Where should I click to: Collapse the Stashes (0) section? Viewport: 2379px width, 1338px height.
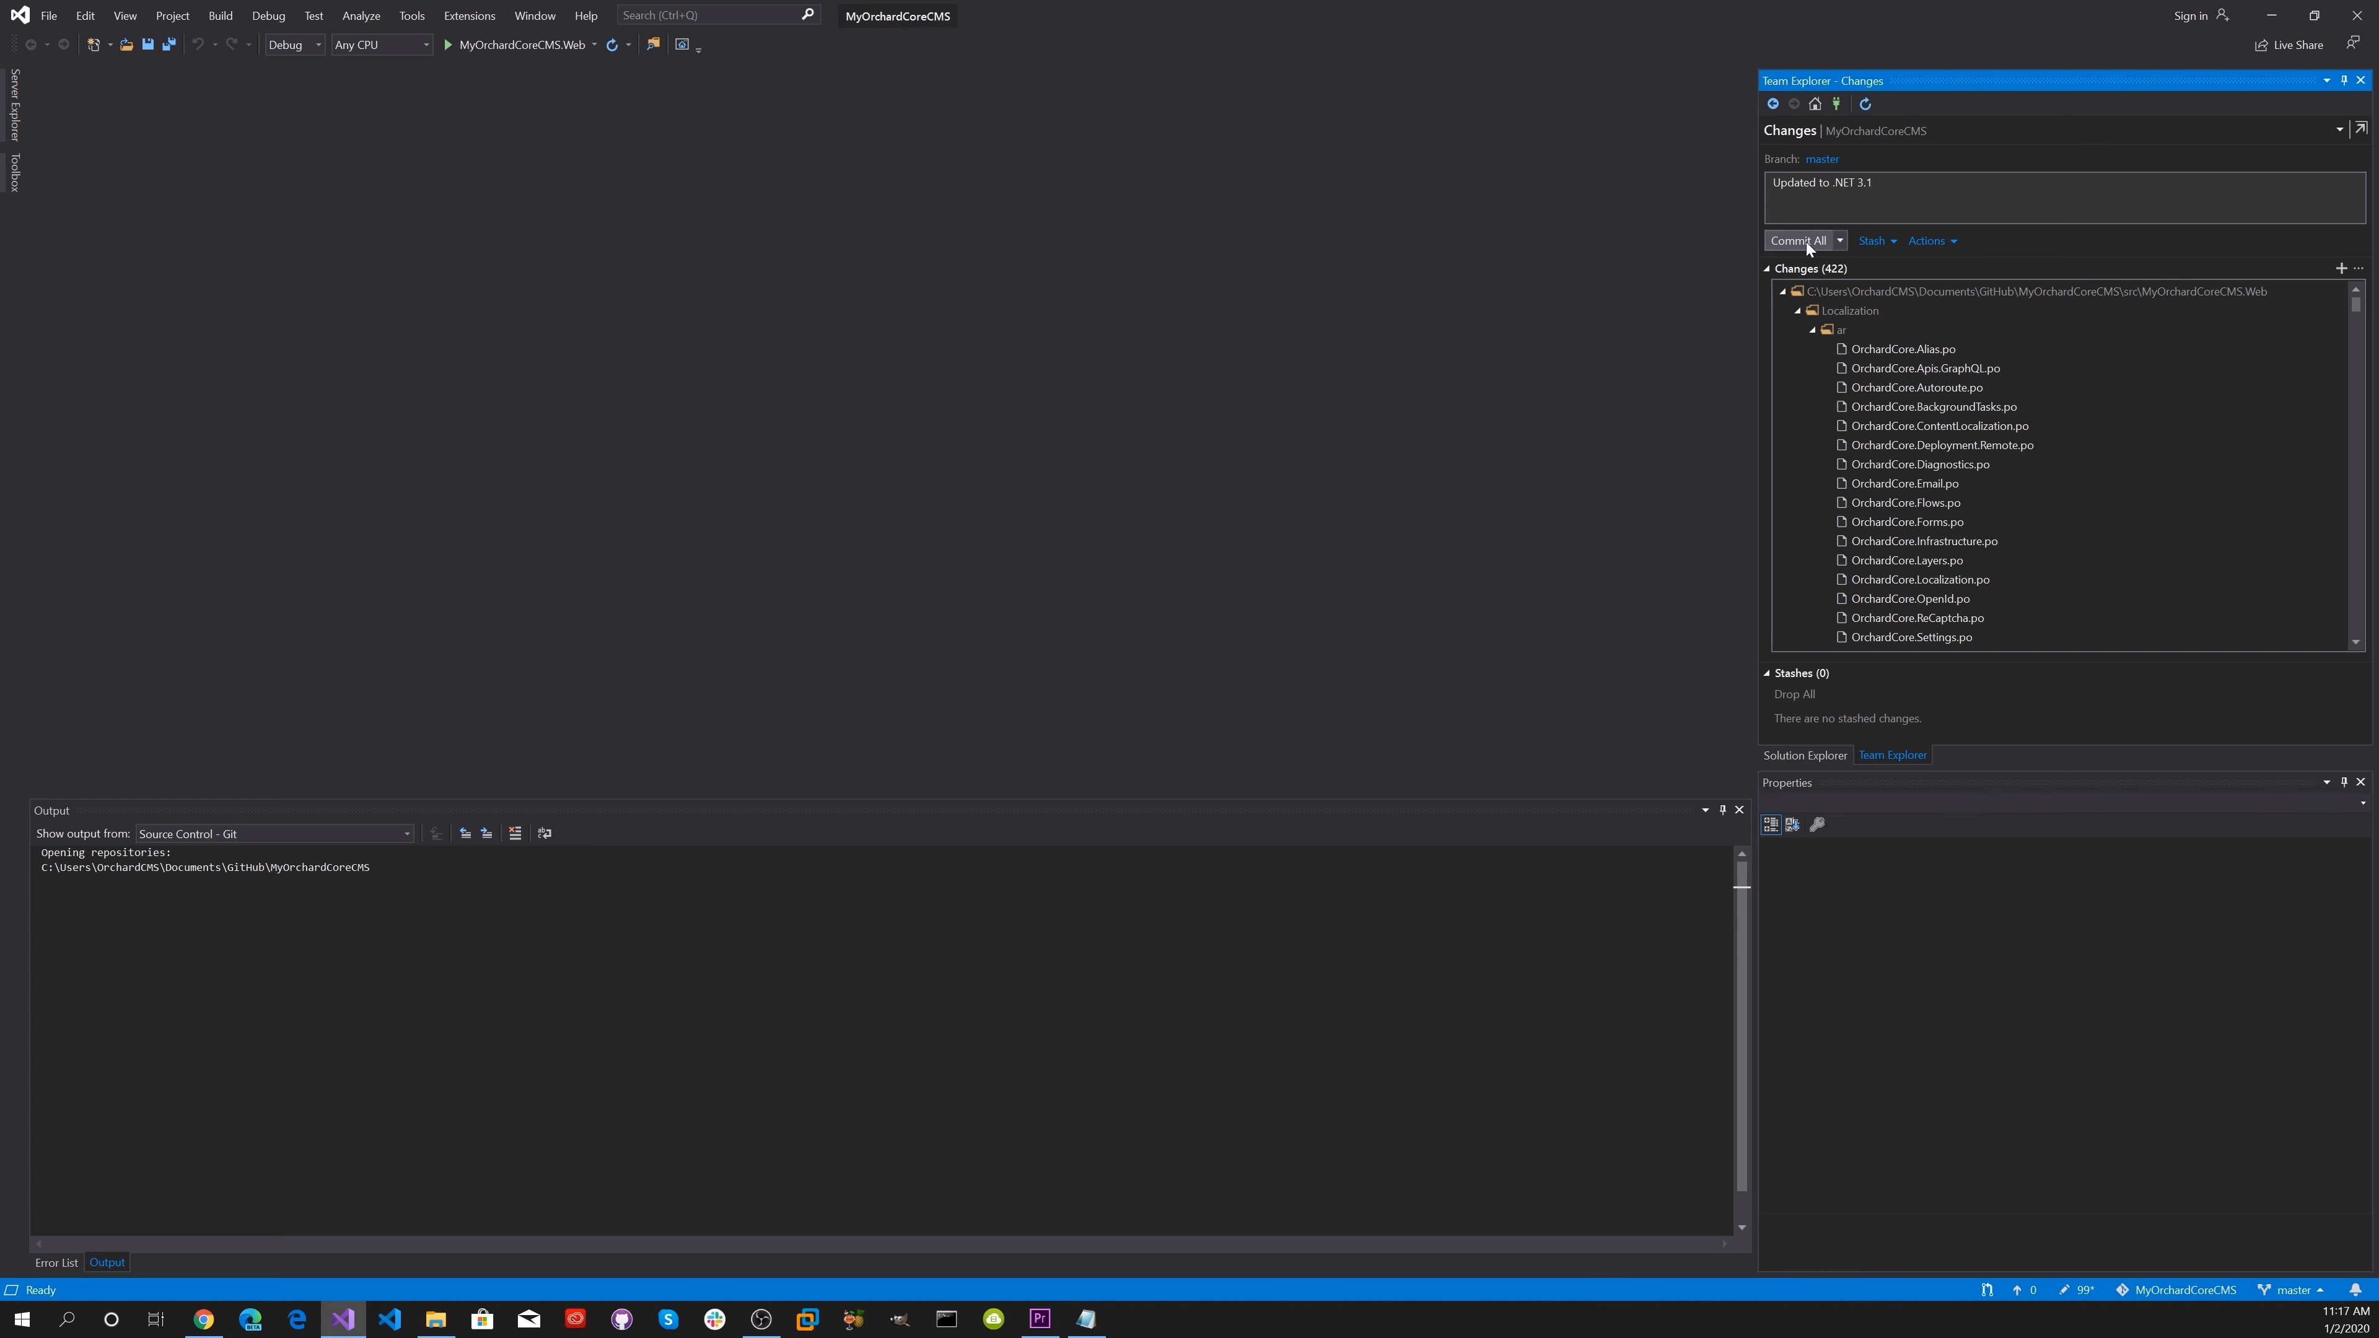click(x=1768, y=673)
